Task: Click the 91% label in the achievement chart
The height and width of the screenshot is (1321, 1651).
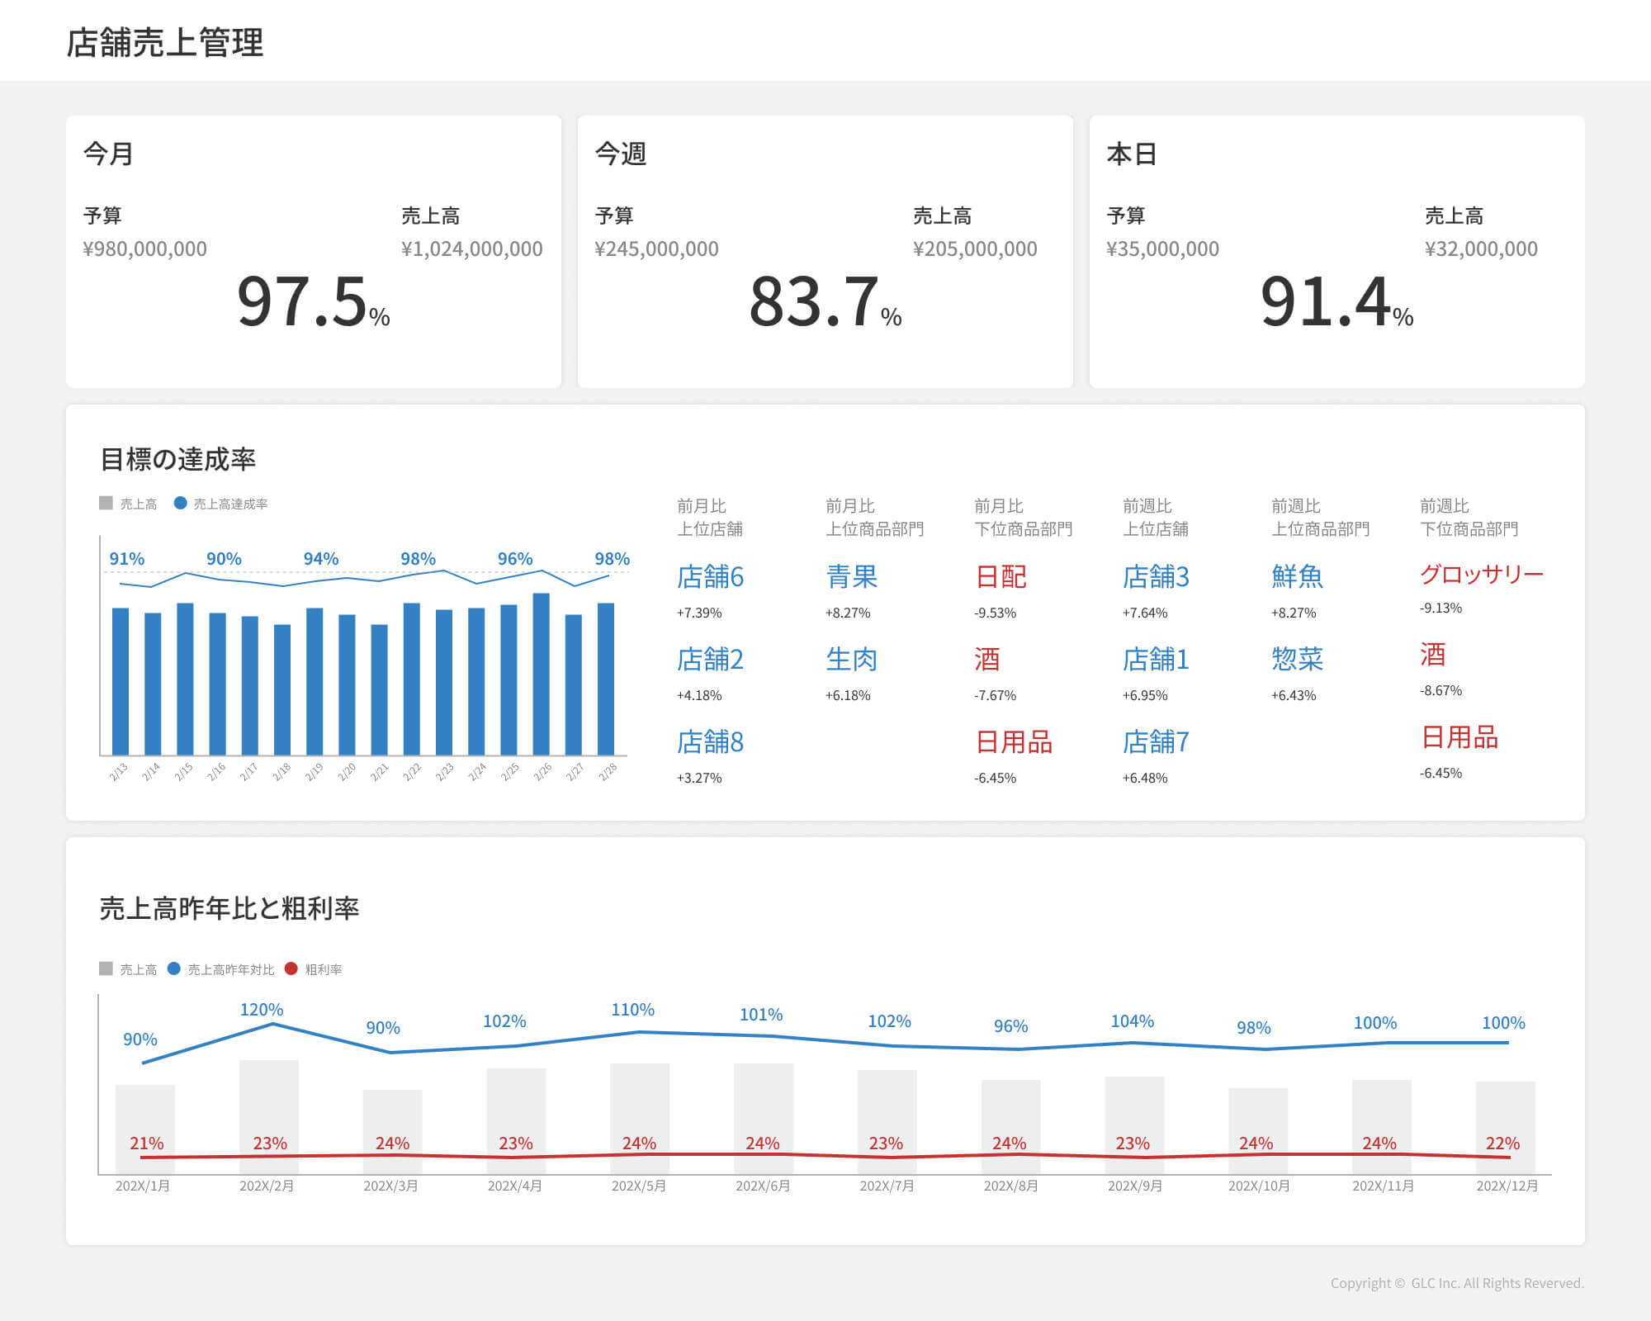Action: 127,559
